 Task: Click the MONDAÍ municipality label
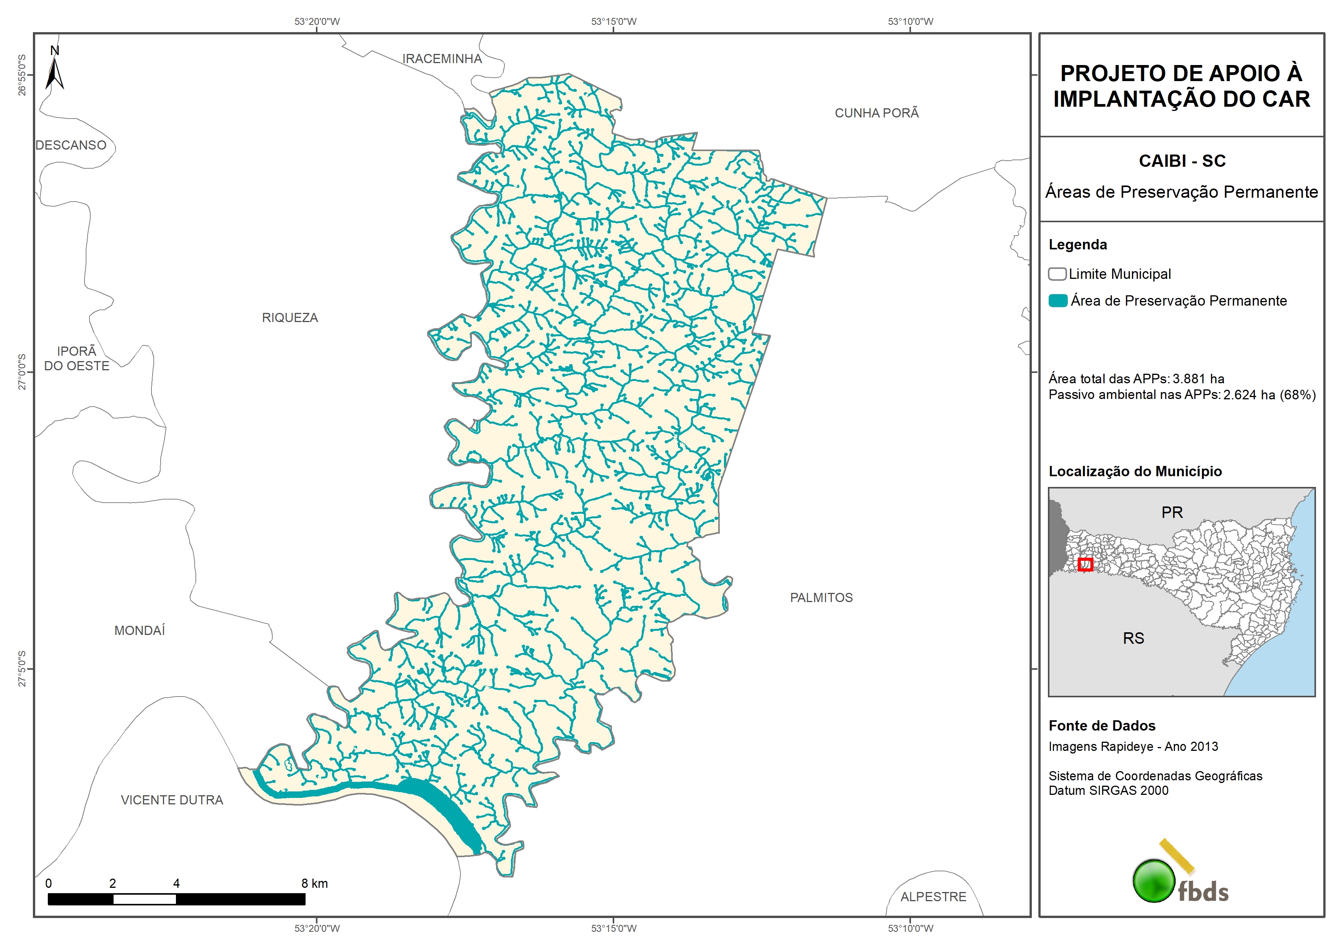pyautogui.click(x=139, y=630)
